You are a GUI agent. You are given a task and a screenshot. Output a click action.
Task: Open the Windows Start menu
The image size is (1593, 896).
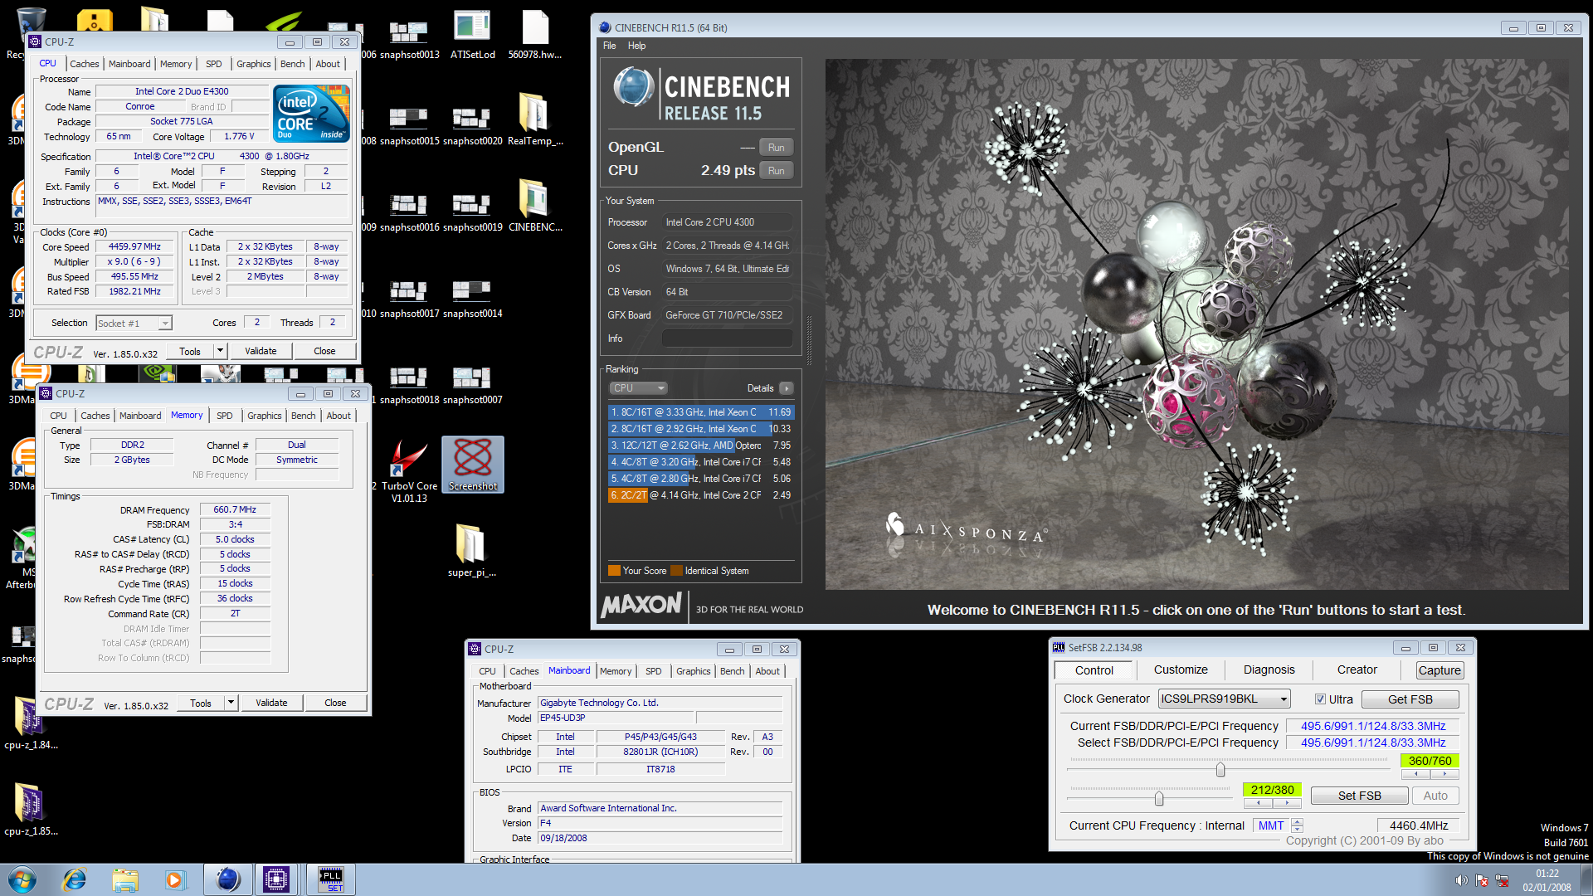[22, 879]
